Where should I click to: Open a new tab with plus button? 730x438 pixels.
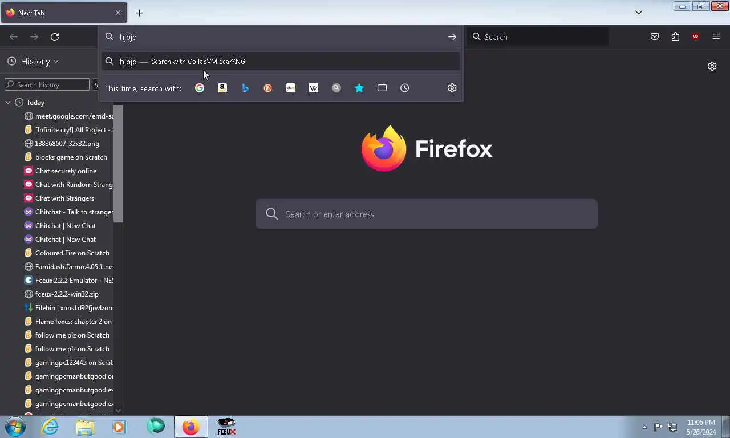pos(139,13)
